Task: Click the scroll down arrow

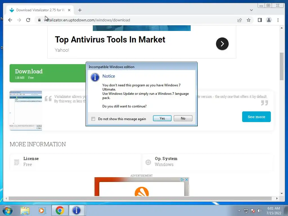Action: [282, 193]
